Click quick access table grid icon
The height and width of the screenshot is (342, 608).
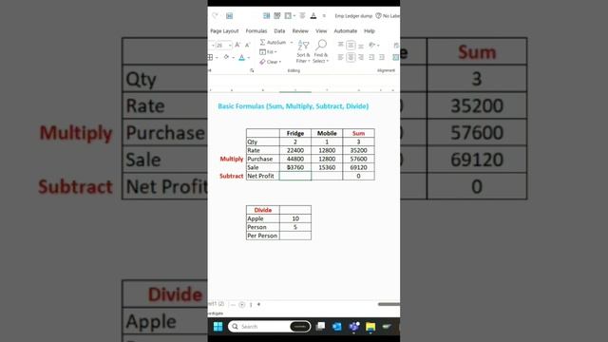[x=277, y=15]
